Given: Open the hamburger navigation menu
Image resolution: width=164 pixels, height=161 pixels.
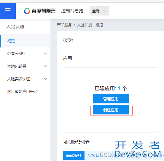Looking at the screenshot, I should point(8,11).
